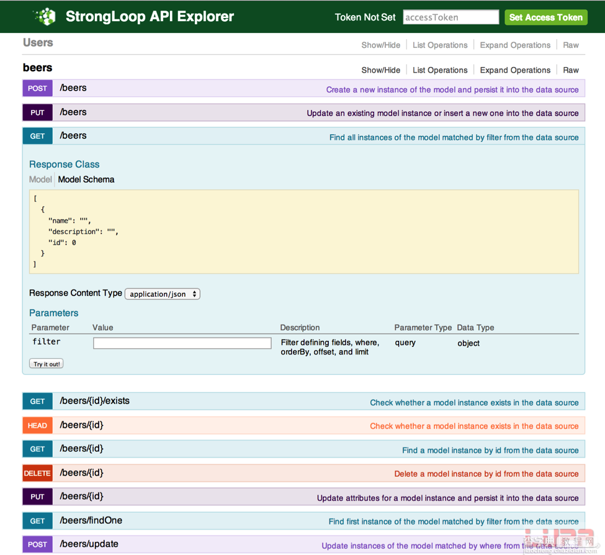Select List Operations for beers
The width and height of the screenshot is (605, 555).
click(x=440, y=70)
